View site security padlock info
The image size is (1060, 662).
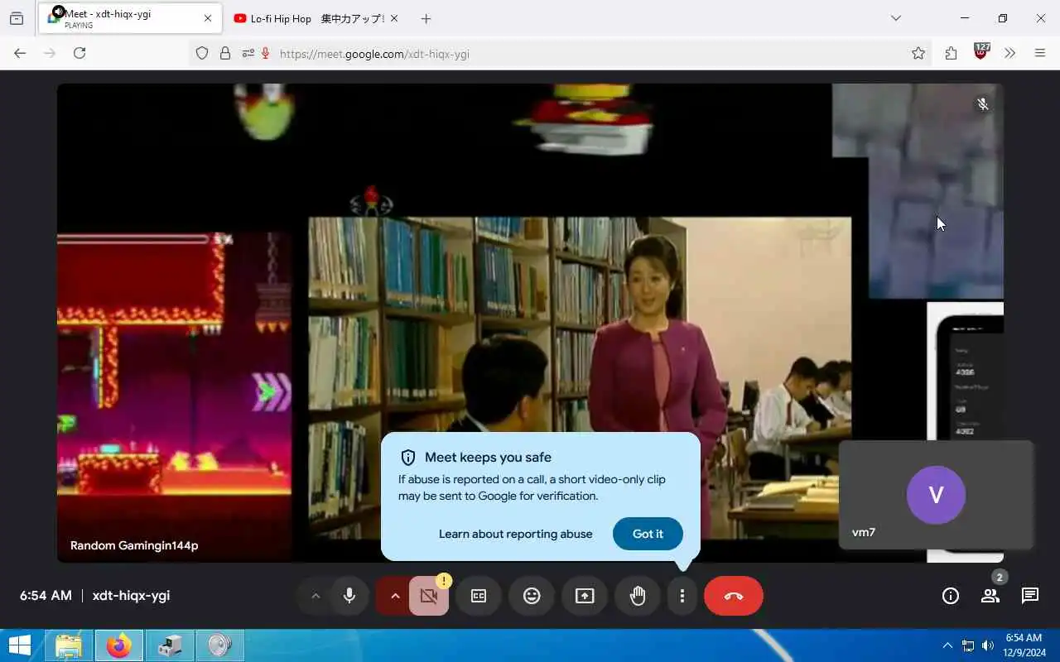[x=224, y=54]
